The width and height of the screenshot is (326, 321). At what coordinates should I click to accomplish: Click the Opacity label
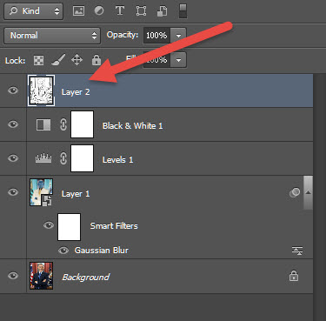pos(123,35)
